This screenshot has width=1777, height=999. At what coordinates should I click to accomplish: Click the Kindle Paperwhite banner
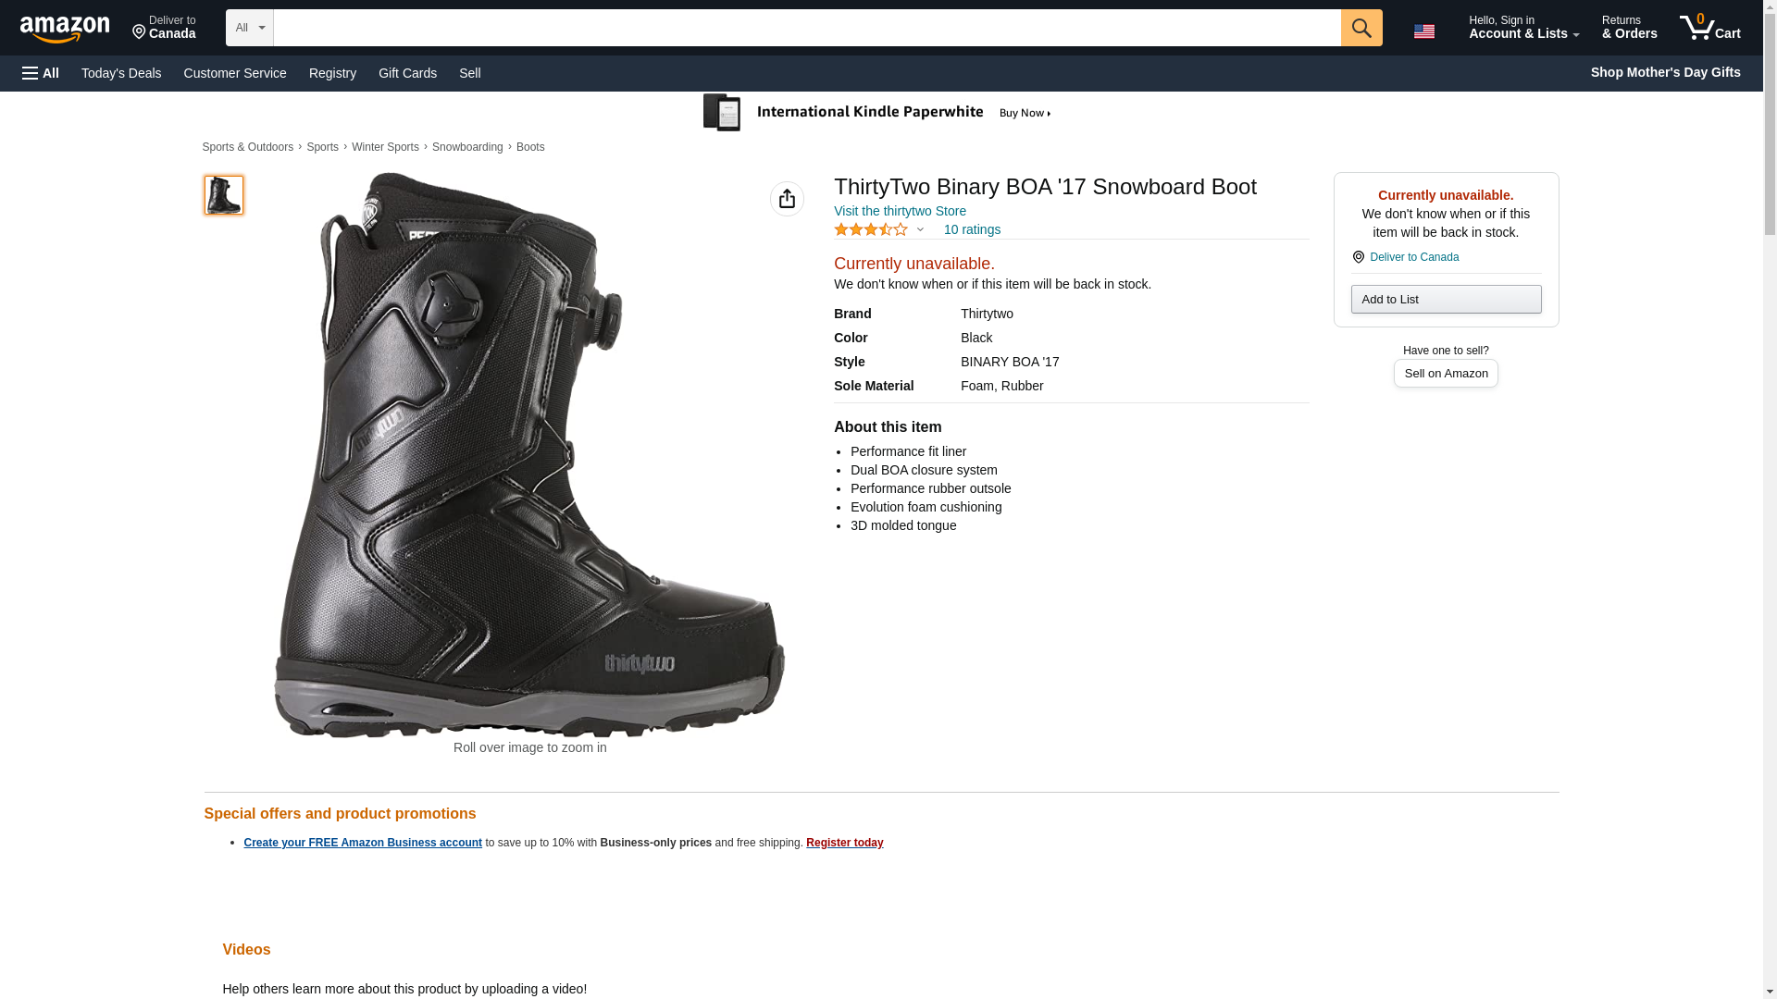(x=877, y=113)
